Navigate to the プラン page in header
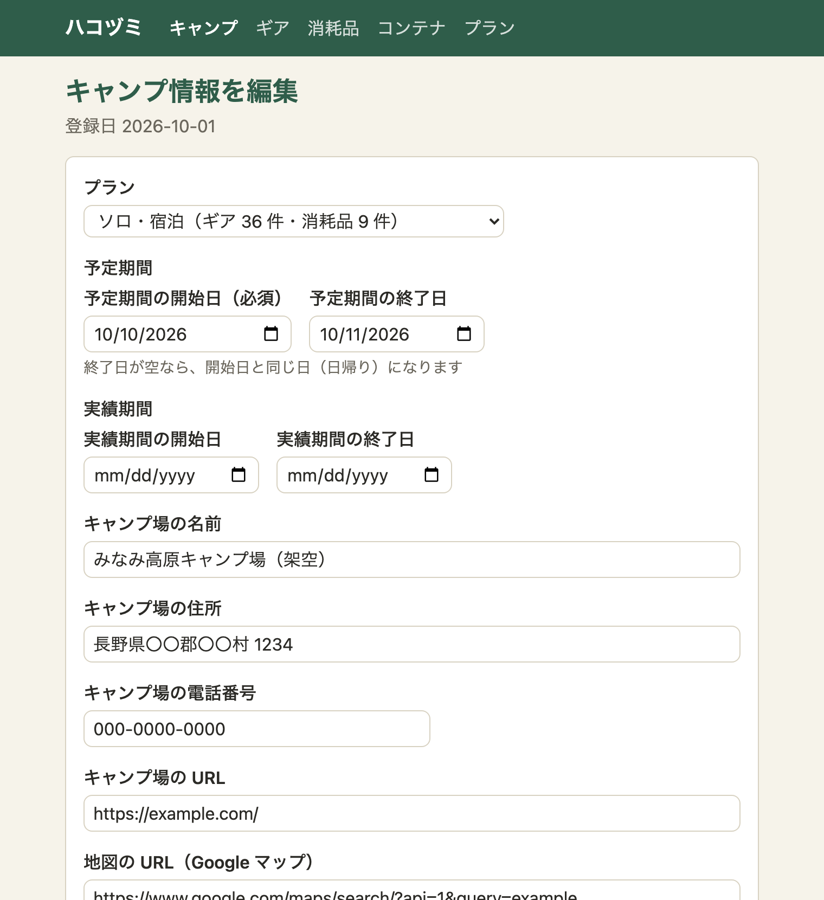The width and height of the screenshot is (824, 900). 490,28
